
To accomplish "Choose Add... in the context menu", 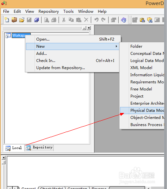I will [x=72, y=53].
